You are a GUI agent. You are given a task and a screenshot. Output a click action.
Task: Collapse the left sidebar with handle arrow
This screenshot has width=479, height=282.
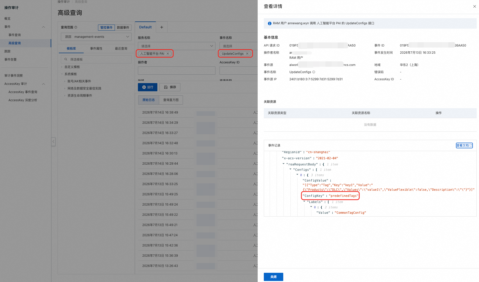click(x=53, y=141)
